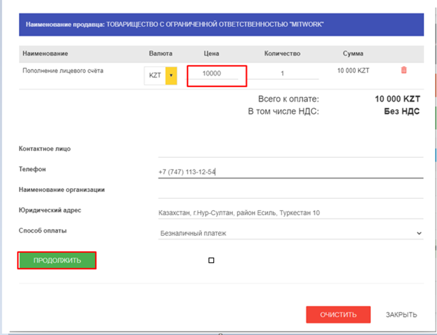Image resolution: width=437 pixels, height=335 pixels.
Task: Click the Наименование column header
Action: click(45, 53)
